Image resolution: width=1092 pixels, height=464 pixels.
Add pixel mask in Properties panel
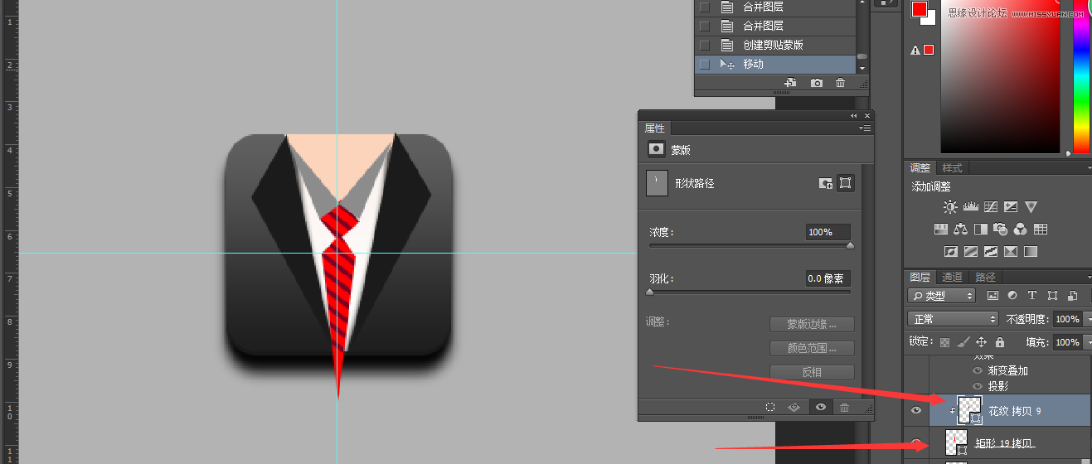point(826,183)
